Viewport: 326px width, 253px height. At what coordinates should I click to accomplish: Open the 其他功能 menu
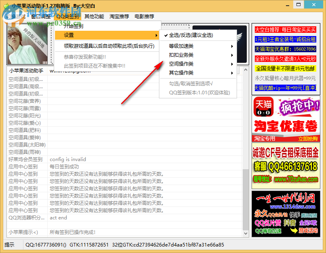[94, 17]
